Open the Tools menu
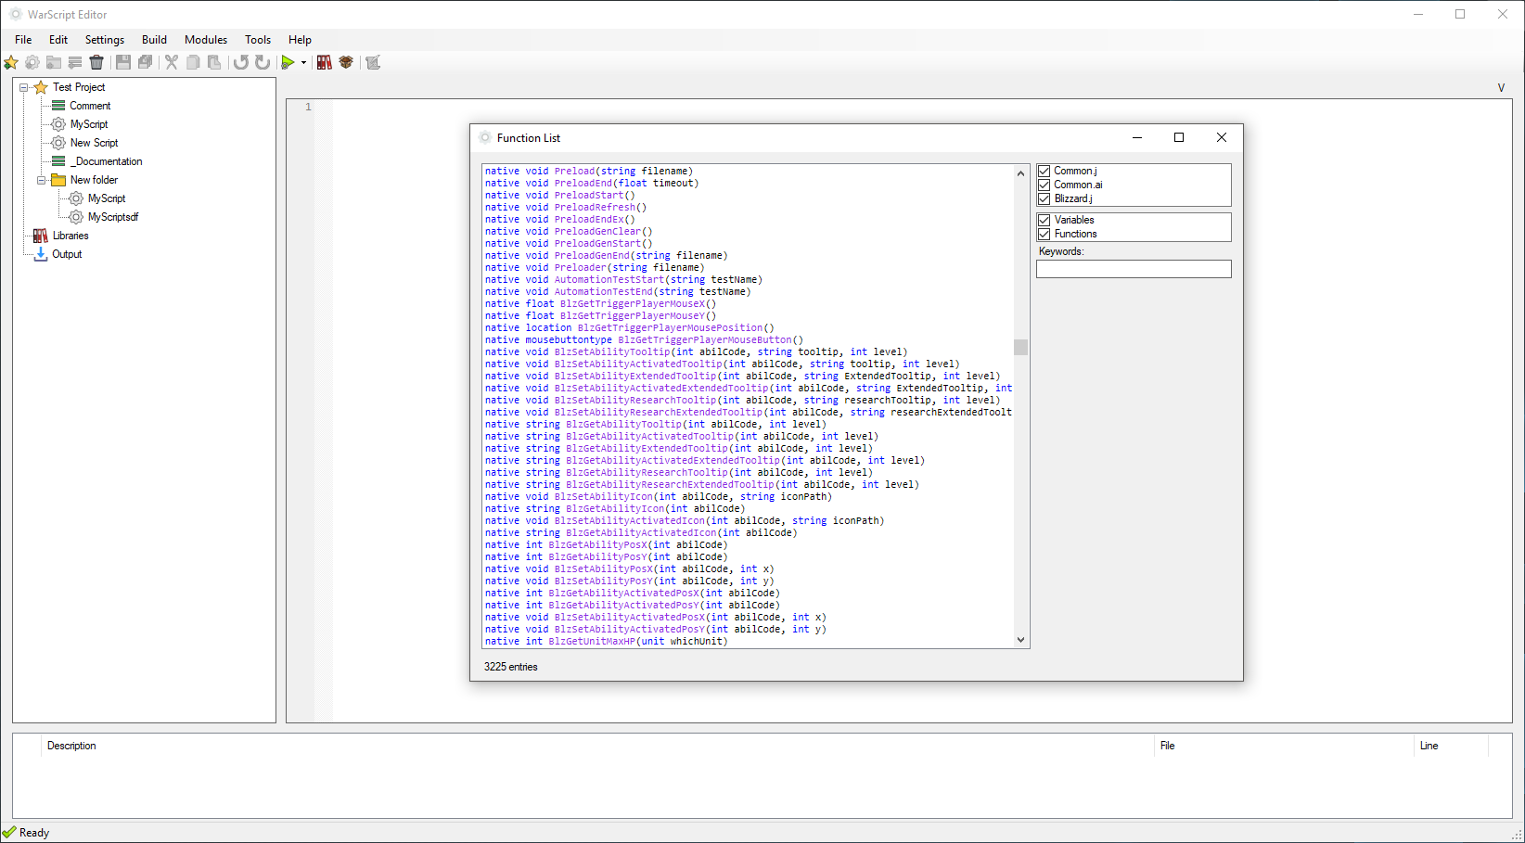 point(258,40)
